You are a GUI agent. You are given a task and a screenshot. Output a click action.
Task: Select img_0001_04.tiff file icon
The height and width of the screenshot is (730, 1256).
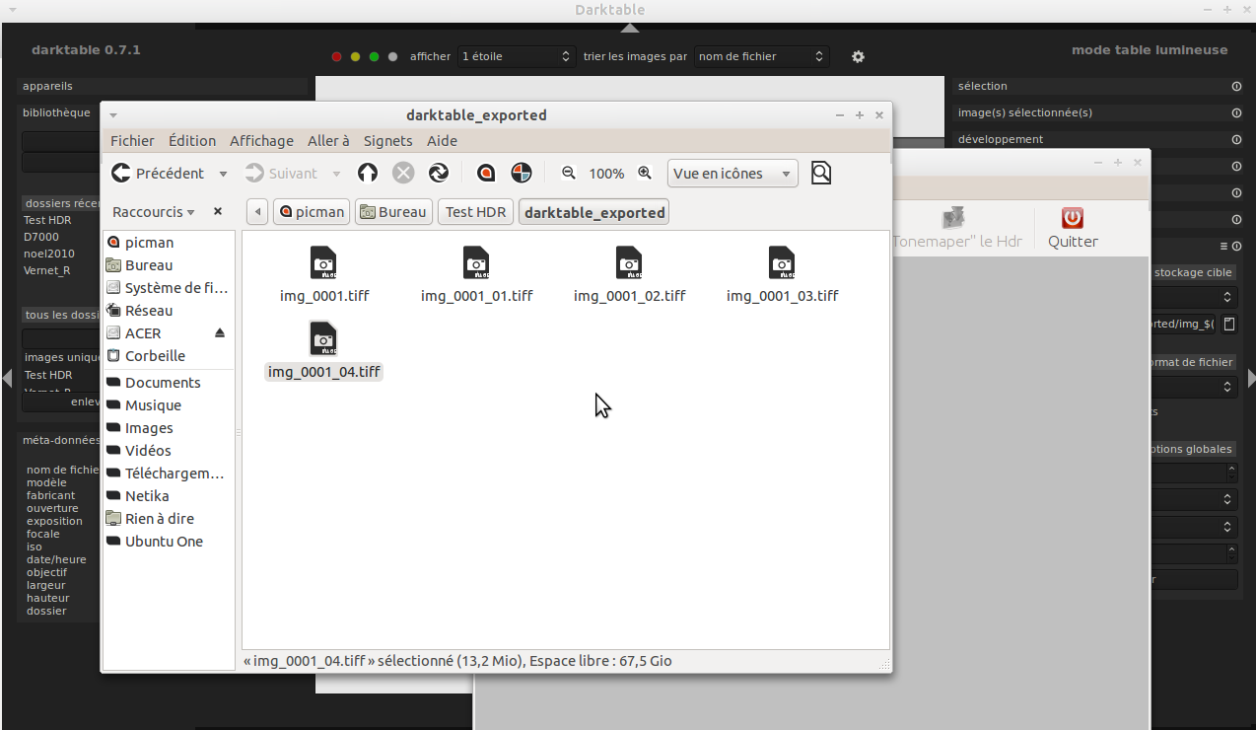coord(323,339)
